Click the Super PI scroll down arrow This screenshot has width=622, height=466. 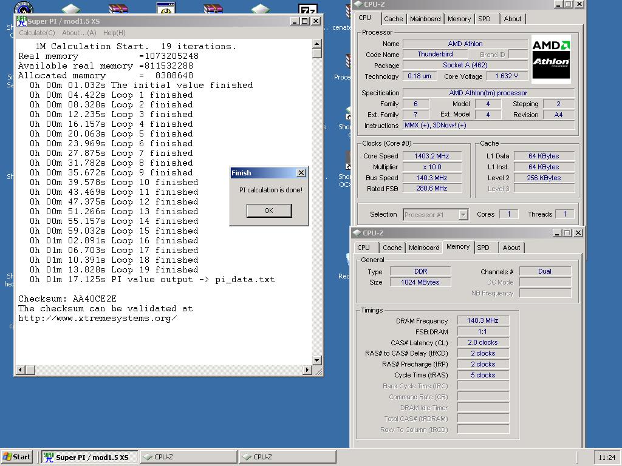click(316, 360)
